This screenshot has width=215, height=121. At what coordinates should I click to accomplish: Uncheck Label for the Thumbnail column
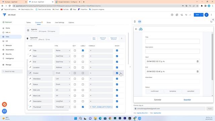point(83,107)
